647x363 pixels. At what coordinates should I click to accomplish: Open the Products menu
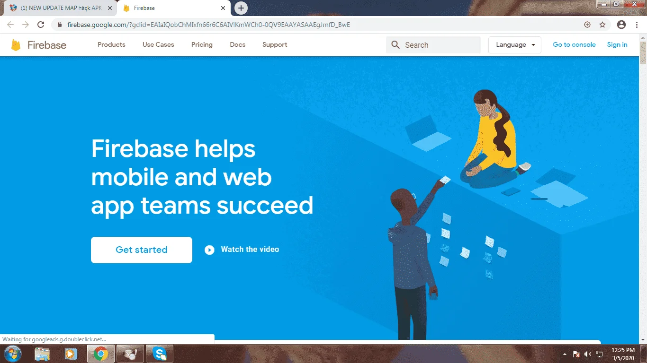click(x=111, y=44)
